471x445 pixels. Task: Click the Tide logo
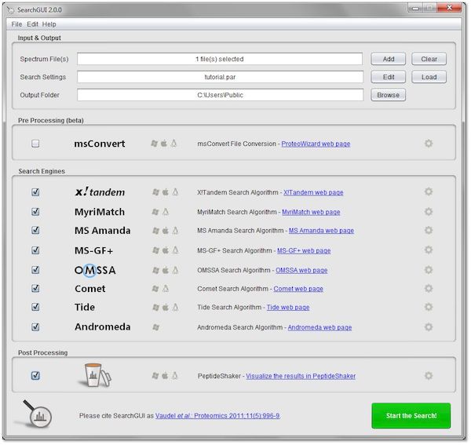(85, 307)
